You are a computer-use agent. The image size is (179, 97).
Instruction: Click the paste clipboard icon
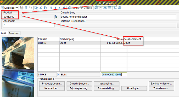tap(45, 8)
